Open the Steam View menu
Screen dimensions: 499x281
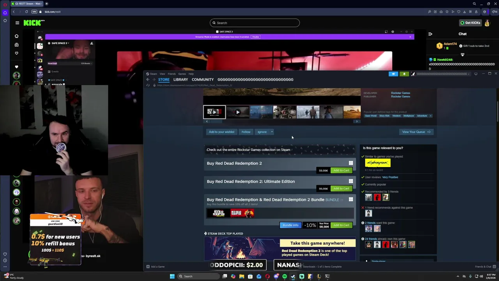162,74
